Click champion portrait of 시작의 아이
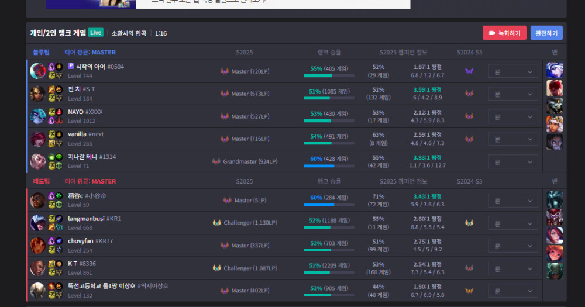The image size is (585, 307). [x=38, y=71]
